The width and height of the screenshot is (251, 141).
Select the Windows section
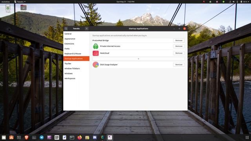click(x=76, y=73)
